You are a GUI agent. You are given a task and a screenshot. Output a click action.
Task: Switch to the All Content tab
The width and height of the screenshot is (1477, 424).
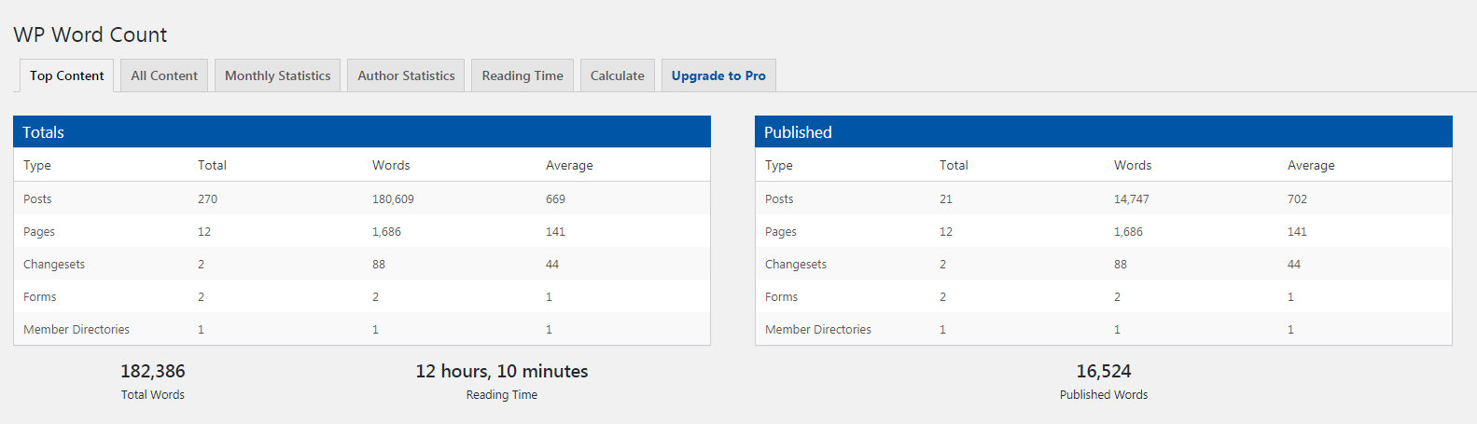(164, 75)
